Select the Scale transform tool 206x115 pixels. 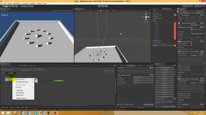[x=13, y=6]
